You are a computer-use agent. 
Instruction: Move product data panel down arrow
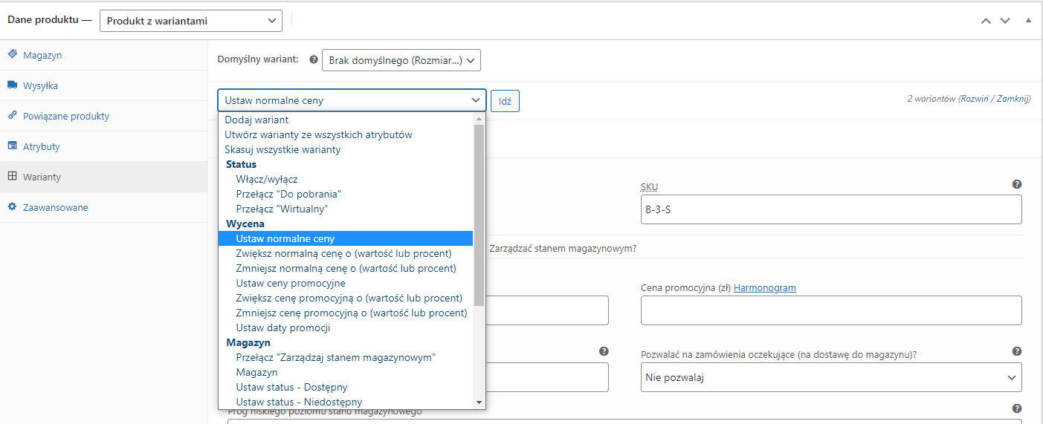tap(1005, 21)
